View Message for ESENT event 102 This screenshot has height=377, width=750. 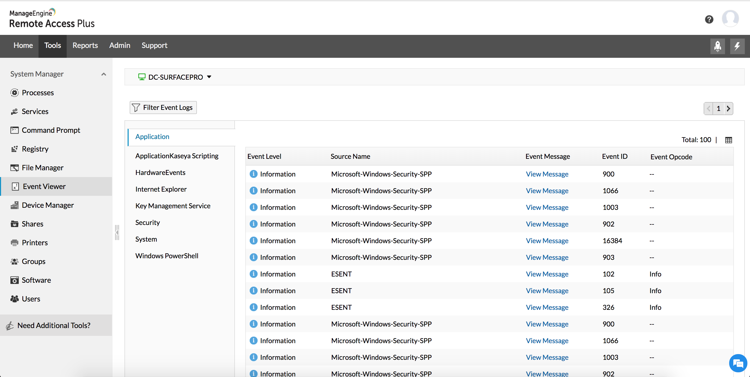(x=547, y=274)
